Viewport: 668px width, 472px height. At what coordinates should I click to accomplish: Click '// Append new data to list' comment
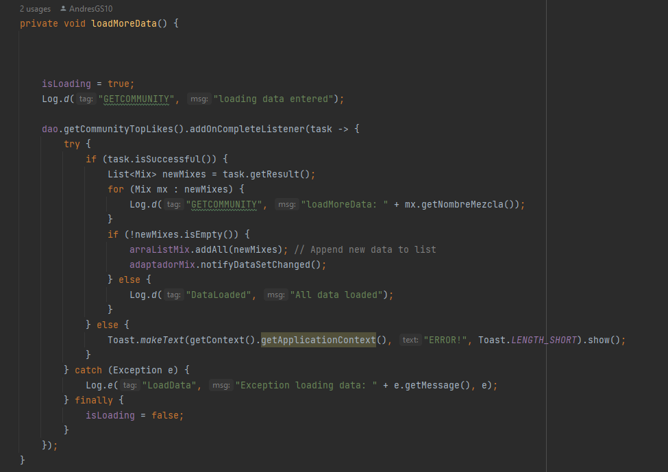(365, 249)
